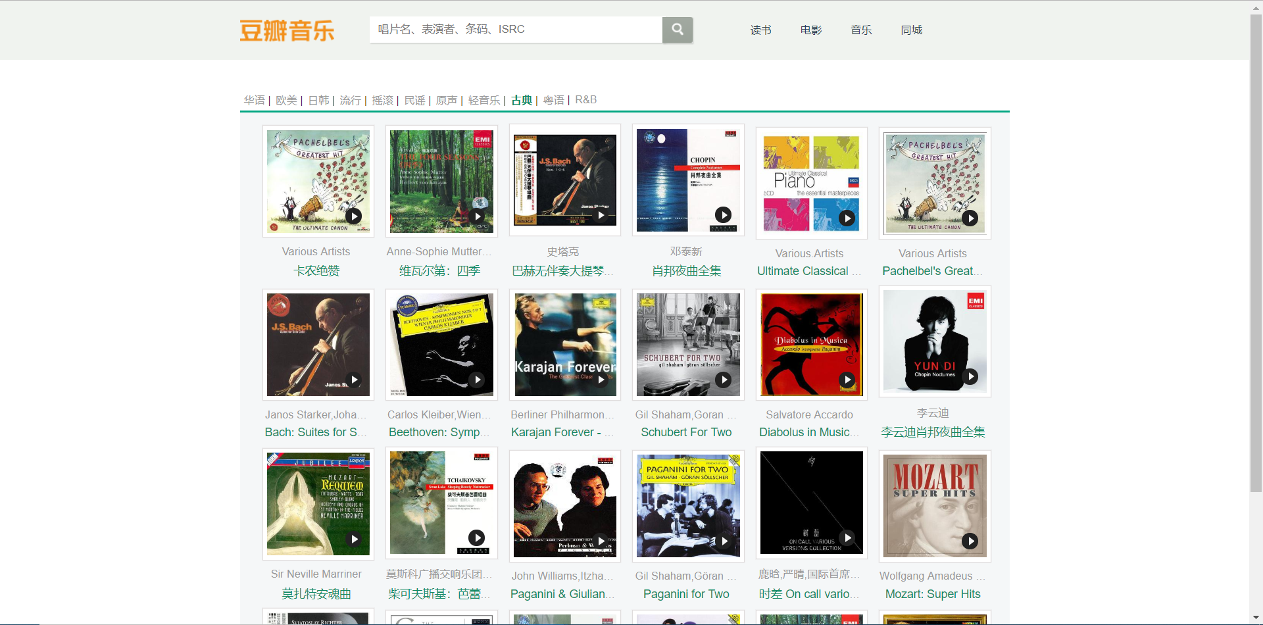Play the Karajan Forever preview
Screen dimensions: 1263x625
[601, 380]
